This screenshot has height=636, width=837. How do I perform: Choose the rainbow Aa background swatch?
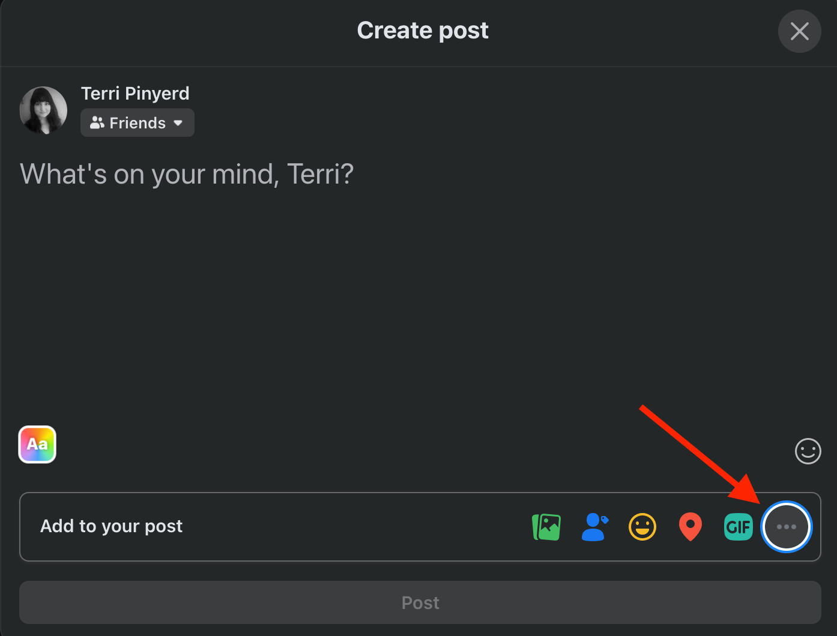pyautogui.click(x=37, y=445)
